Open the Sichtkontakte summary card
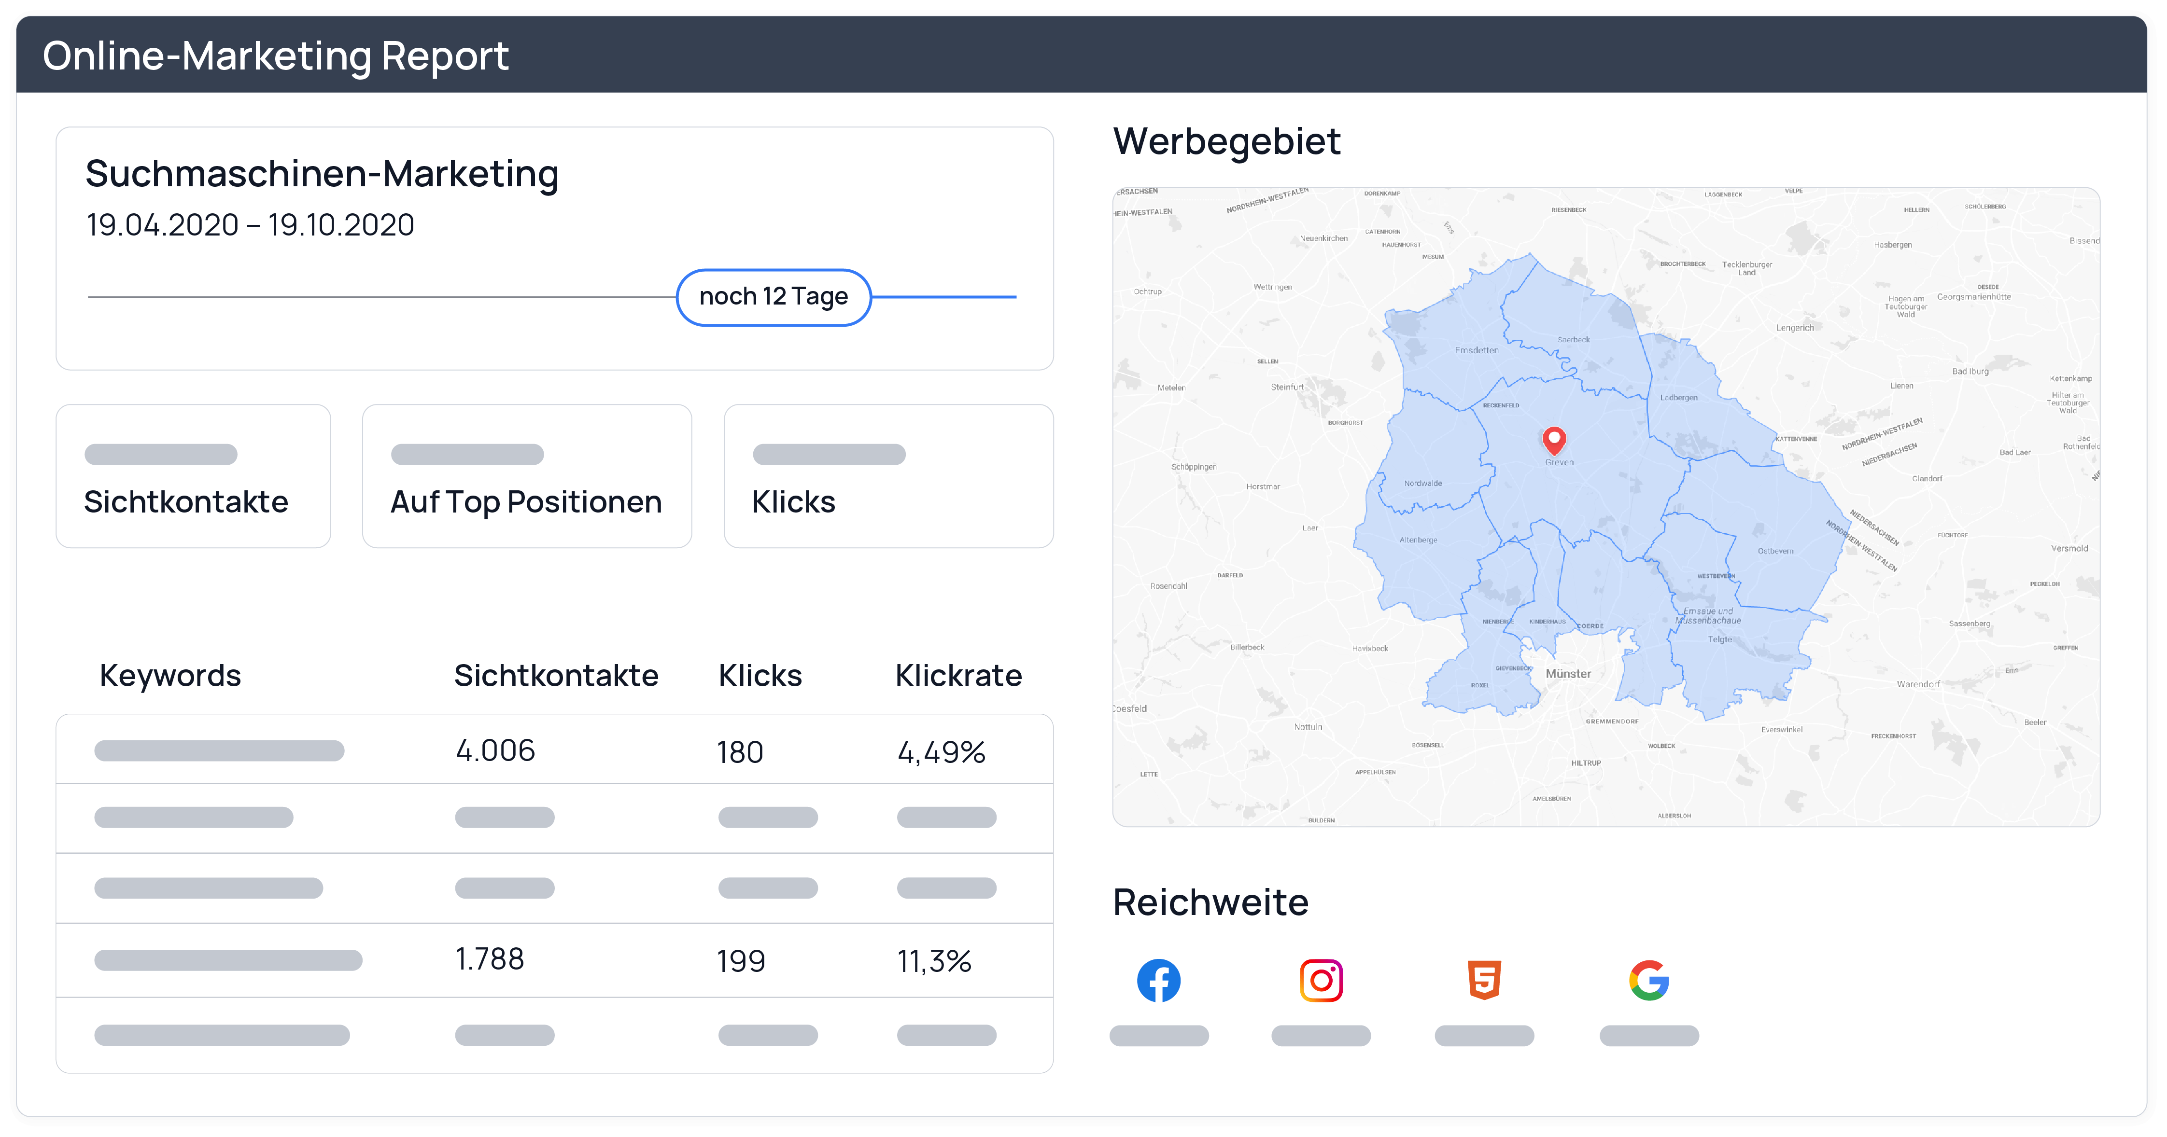This screenshot has width=2167, height=1137. pyautogui.click(x=194, y=476)
